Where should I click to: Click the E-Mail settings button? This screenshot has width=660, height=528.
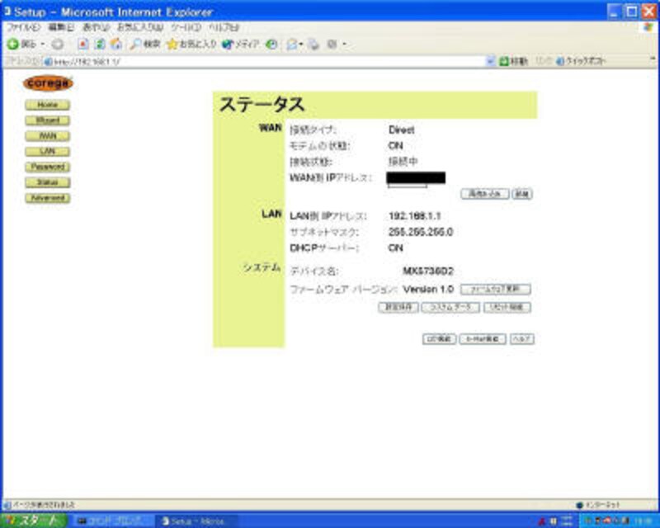coord(483,339)
